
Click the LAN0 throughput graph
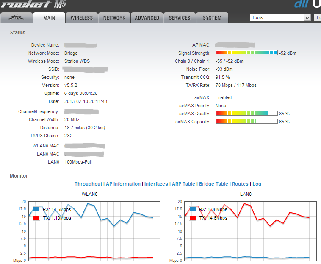[250, 231]
